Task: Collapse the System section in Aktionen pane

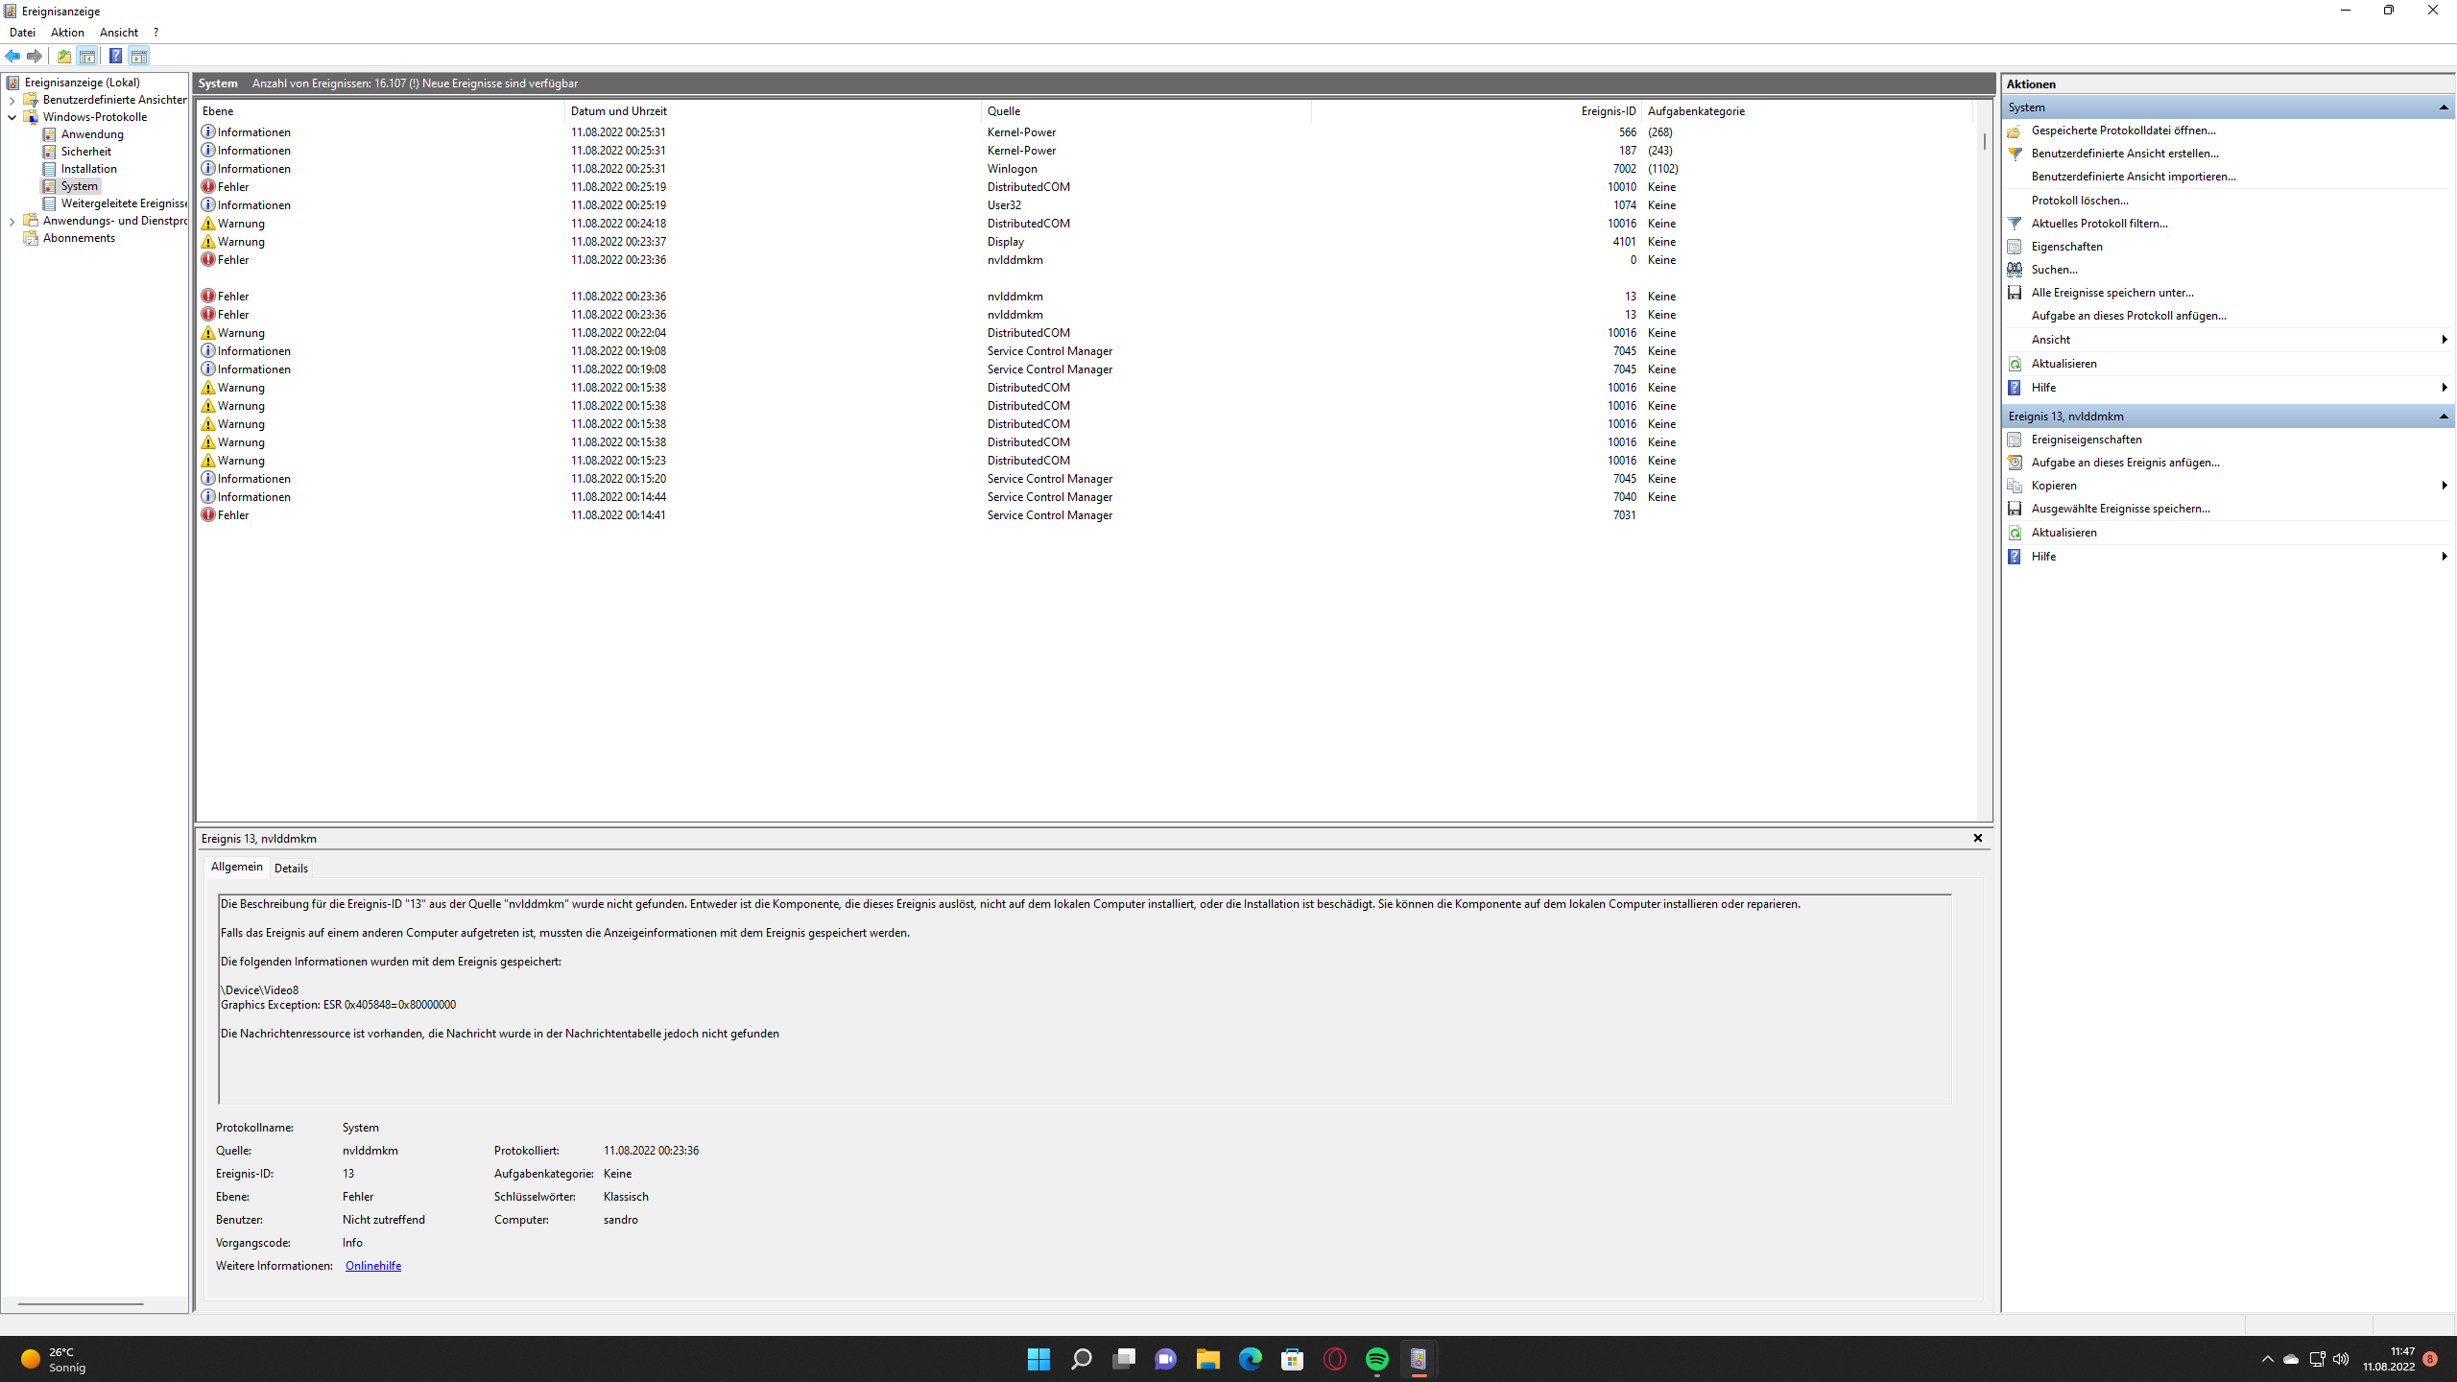Action: pyautogui.click(x=2443, y=107)
